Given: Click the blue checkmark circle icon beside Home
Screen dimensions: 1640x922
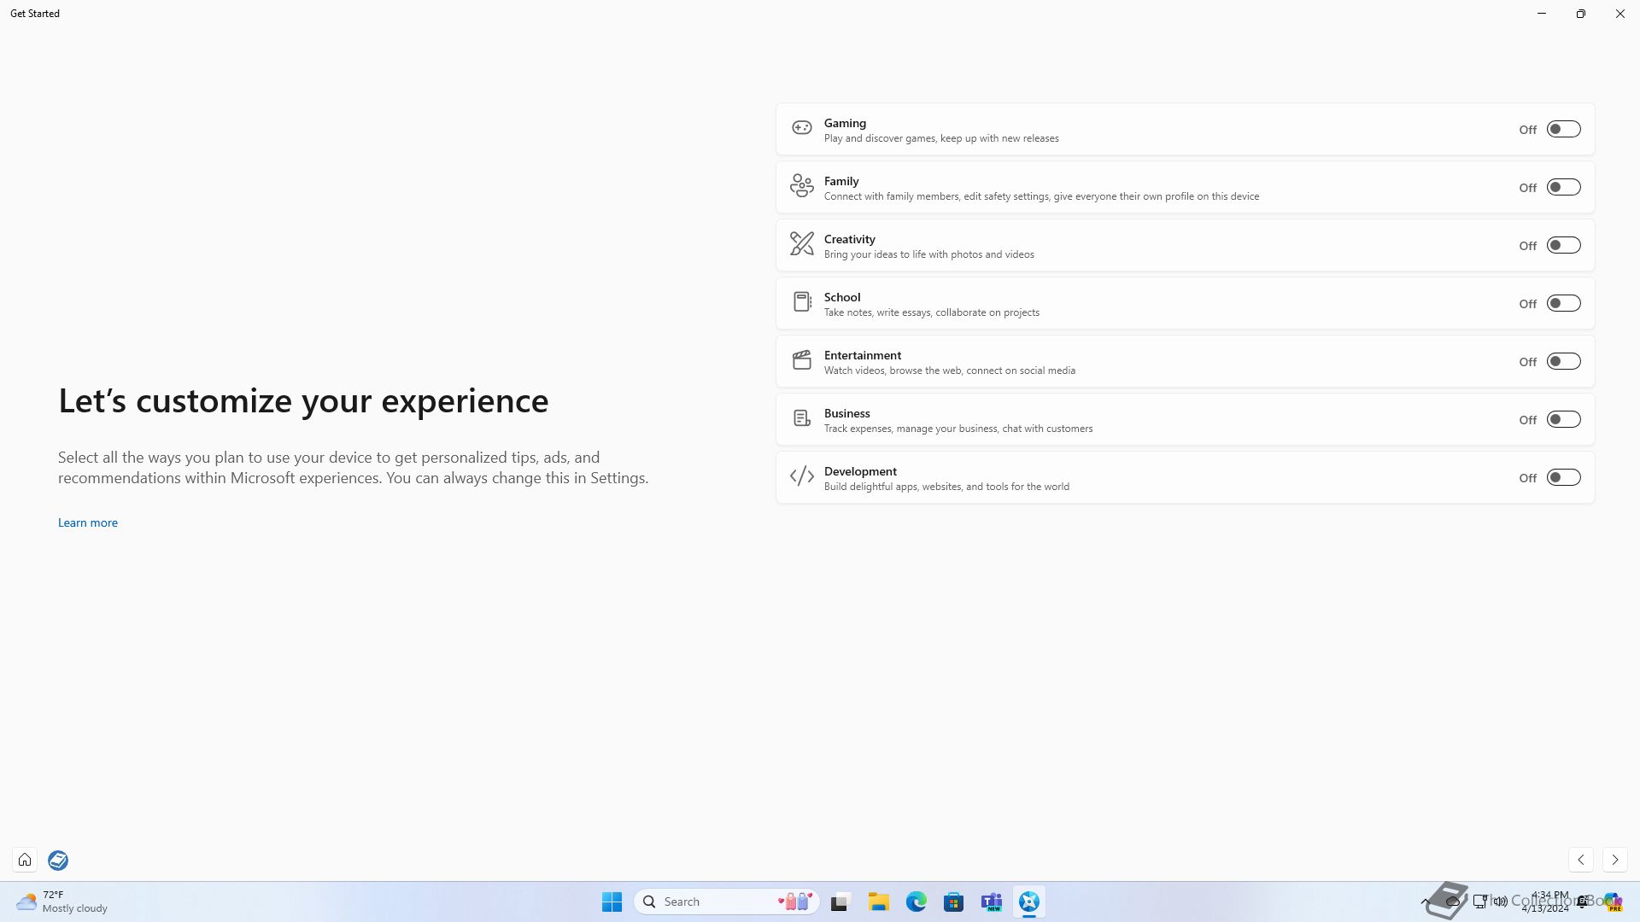Looking at the screenshot, I should [58, 860].
